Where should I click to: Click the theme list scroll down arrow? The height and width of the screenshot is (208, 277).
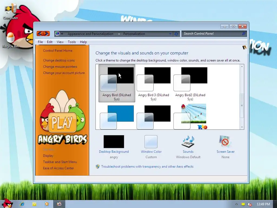click(242, 127)
